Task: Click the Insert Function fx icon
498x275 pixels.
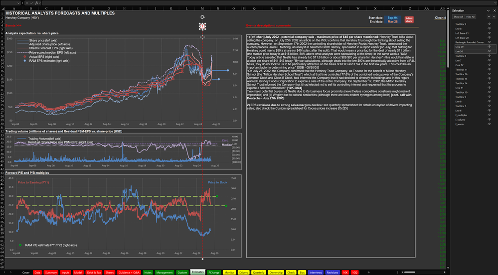Action: (x=36, y=3)
